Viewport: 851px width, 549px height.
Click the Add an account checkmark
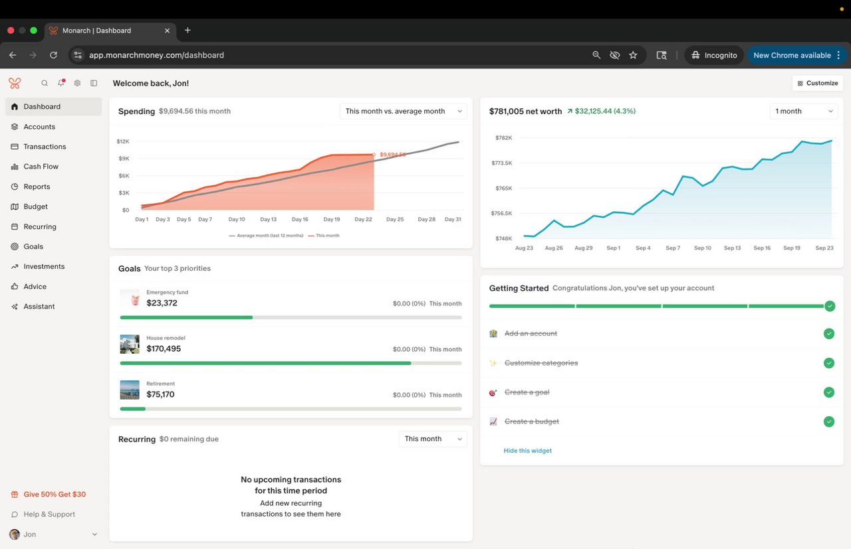pos(828,333)
